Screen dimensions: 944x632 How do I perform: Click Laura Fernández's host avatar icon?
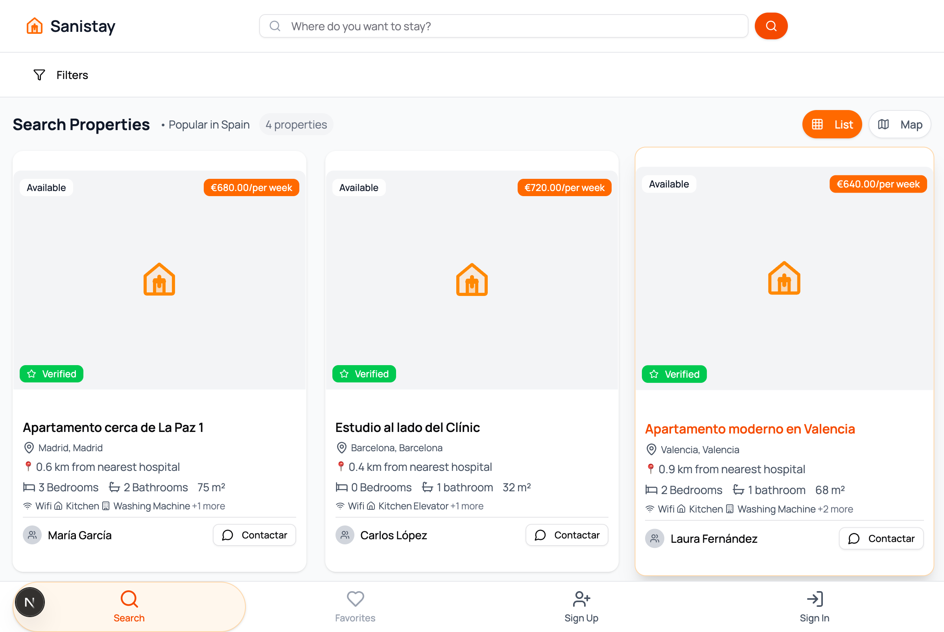[655, 538]
